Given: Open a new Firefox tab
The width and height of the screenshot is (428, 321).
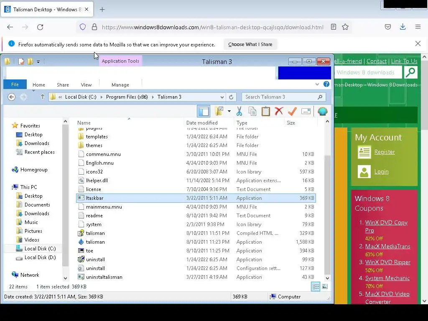Looking at the screenshot, I should pyautogui.click(x=102, y=10).
